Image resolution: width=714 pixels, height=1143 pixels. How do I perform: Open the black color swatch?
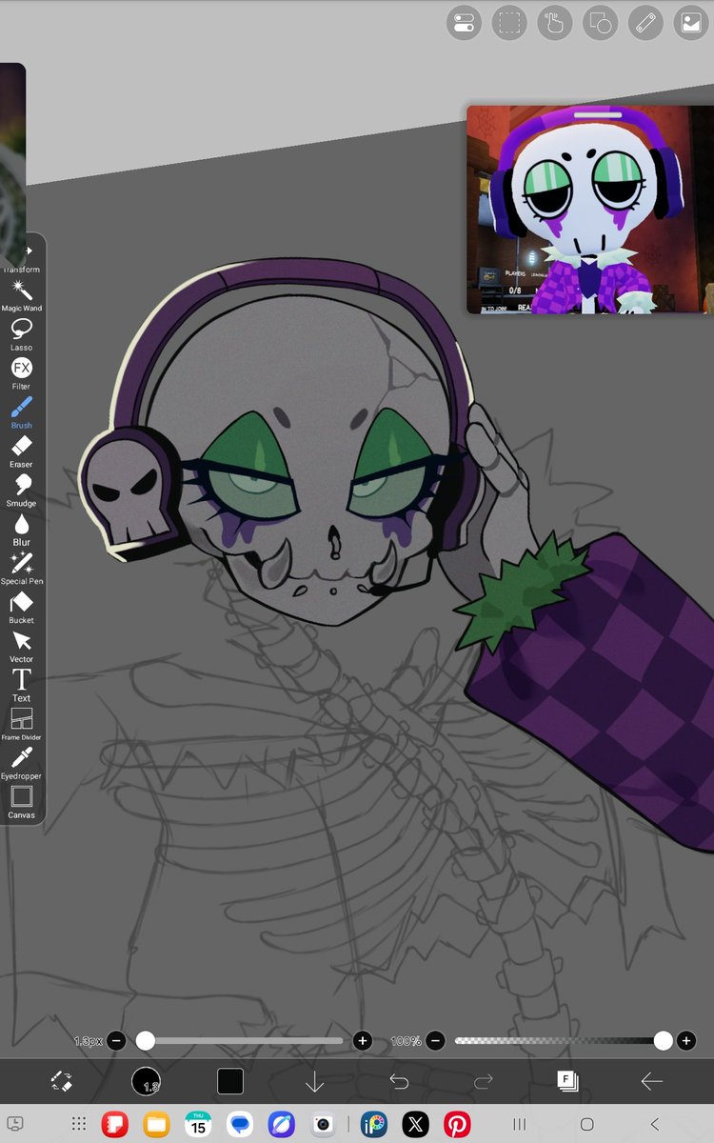click(230, 1081)
